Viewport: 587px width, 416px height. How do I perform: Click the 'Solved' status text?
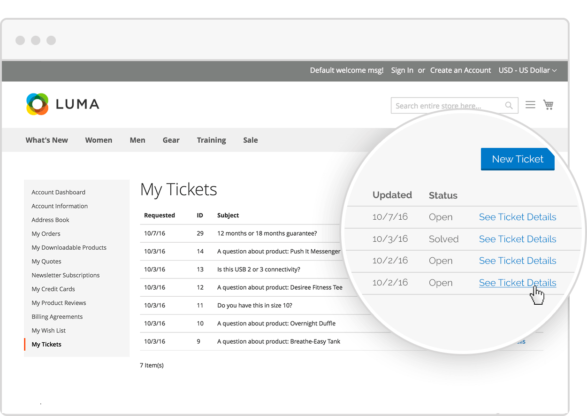tap(443, 239)
